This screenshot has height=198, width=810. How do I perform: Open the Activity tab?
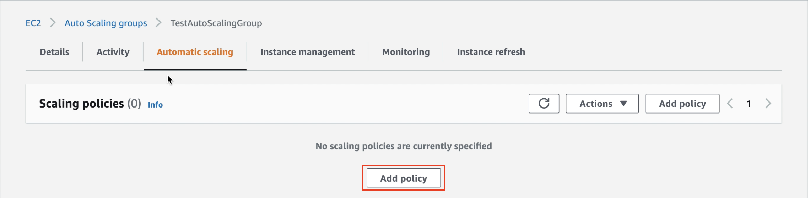click(113, 52)
